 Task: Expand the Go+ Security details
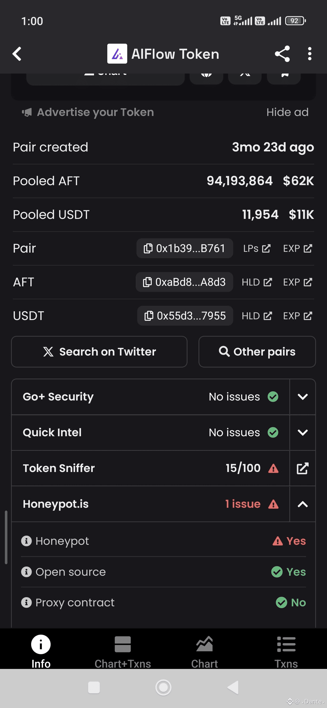tap(302, 397)
